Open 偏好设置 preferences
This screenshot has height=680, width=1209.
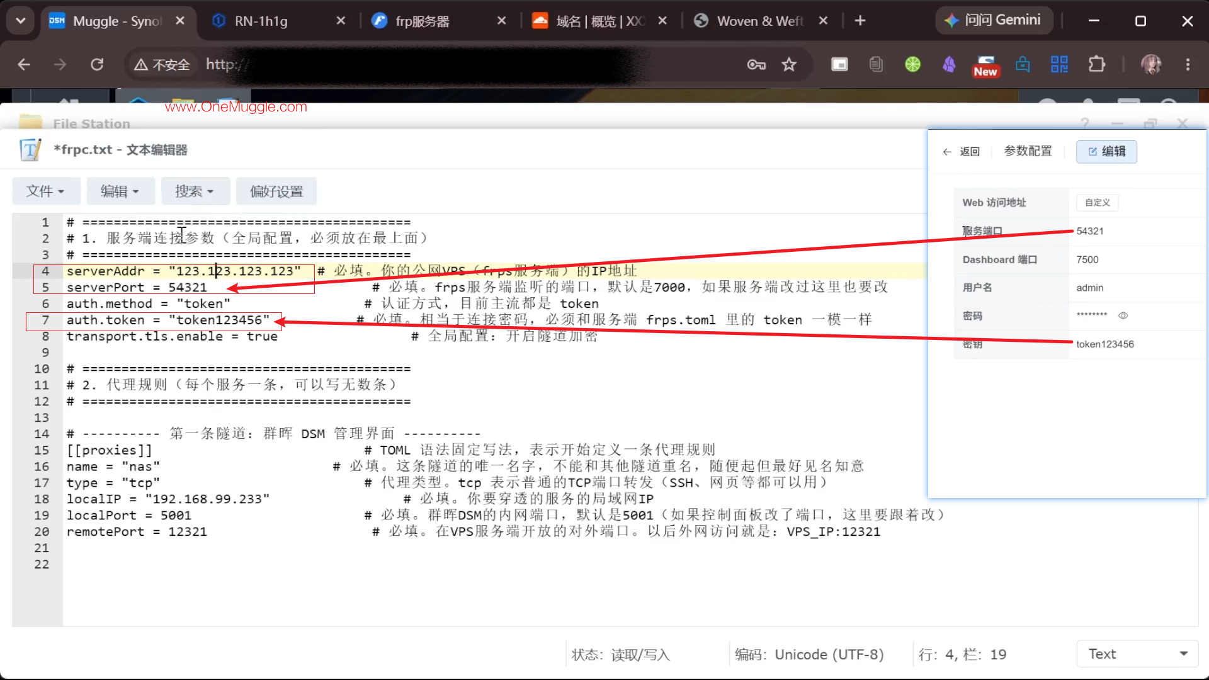point(276,191)
